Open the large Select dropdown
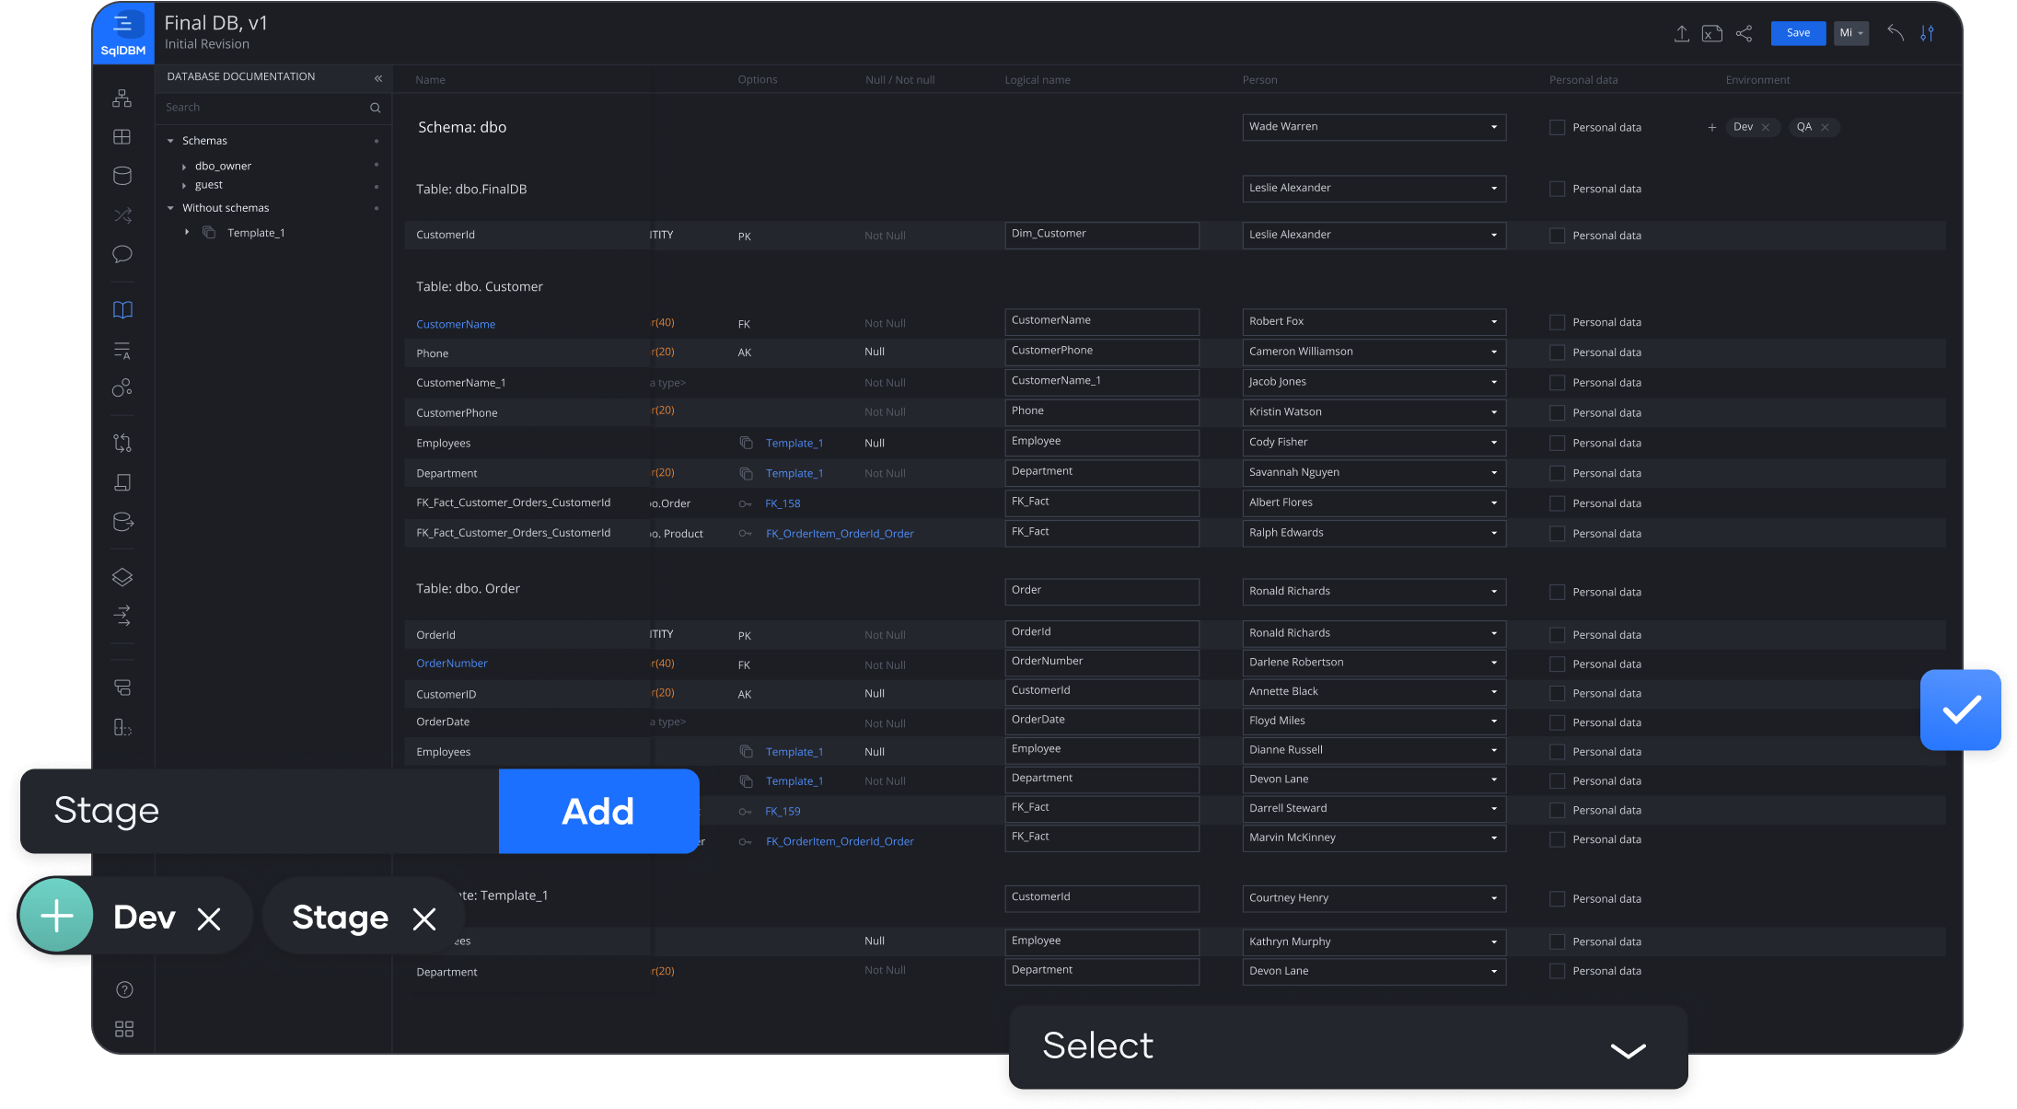Viewport: 2017px width, 1109px height. tap(1347, 1047)
